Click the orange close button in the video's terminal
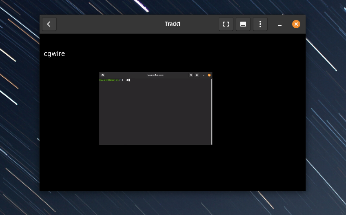Image resolution: width=346 pixels, height=215 pixels. pyautogui.click(x=209, y=75)
